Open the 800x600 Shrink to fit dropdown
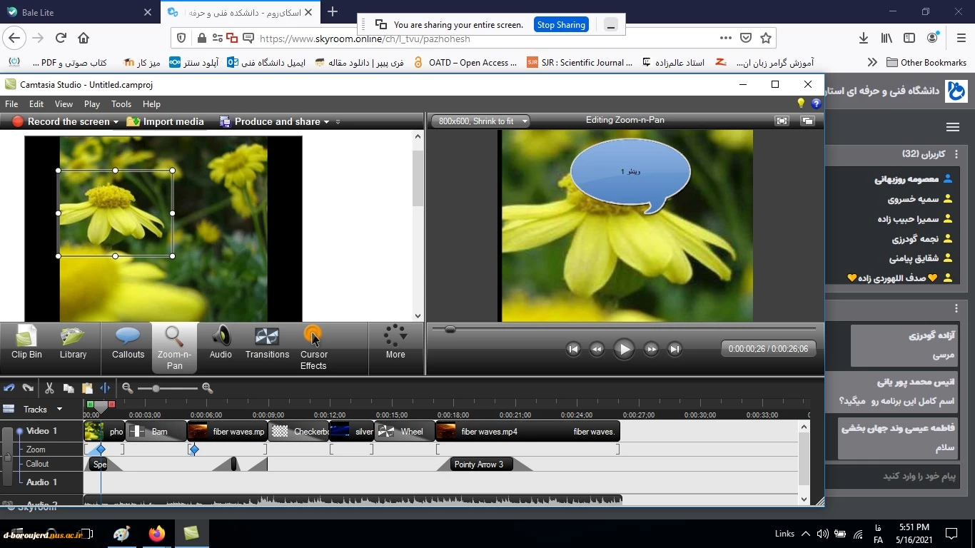Image resolution: width=975 pixels, height=548 pixels. [525, 121]
